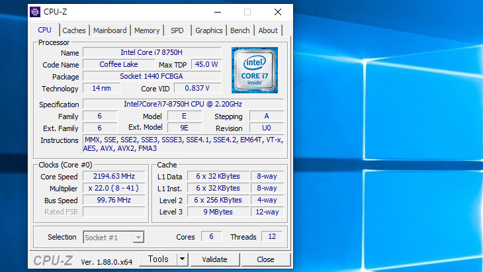This screenshot has width=483, height=272.
Task: Click the L1 Inst. associativity '8-way'
Action: coord(267,188)
